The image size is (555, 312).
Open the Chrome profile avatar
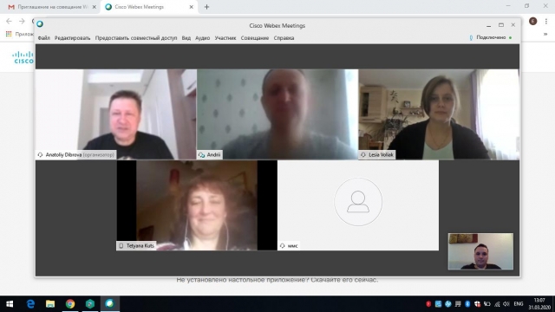pyautogui.click(x=533, y=21)
